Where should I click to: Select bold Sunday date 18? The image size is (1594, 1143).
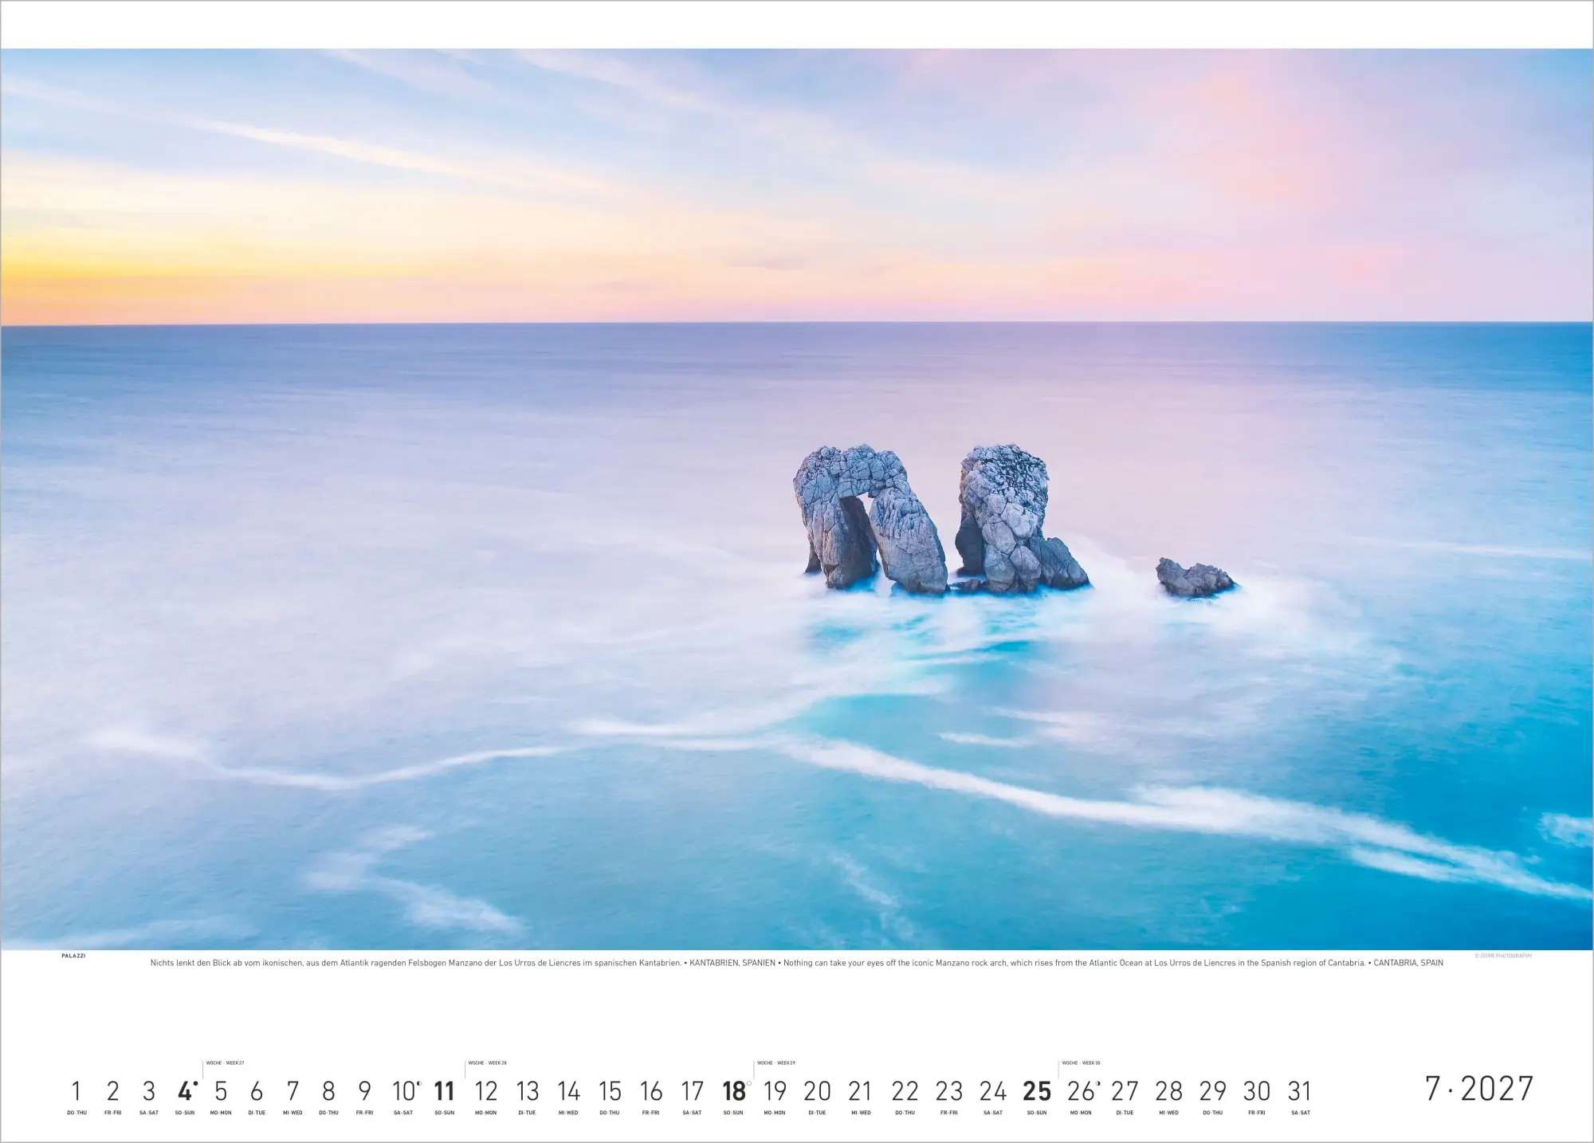click(733, 1090)
